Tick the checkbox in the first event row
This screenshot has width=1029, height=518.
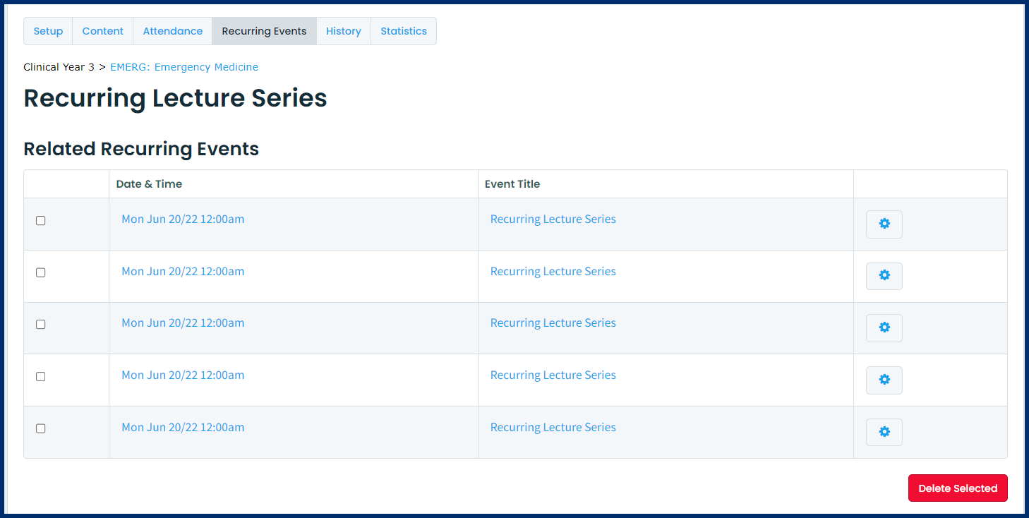[x=41, y=220]
